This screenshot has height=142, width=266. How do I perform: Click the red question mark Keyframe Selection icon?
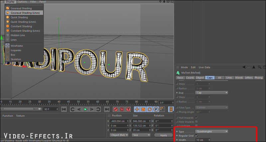(128, 109)
